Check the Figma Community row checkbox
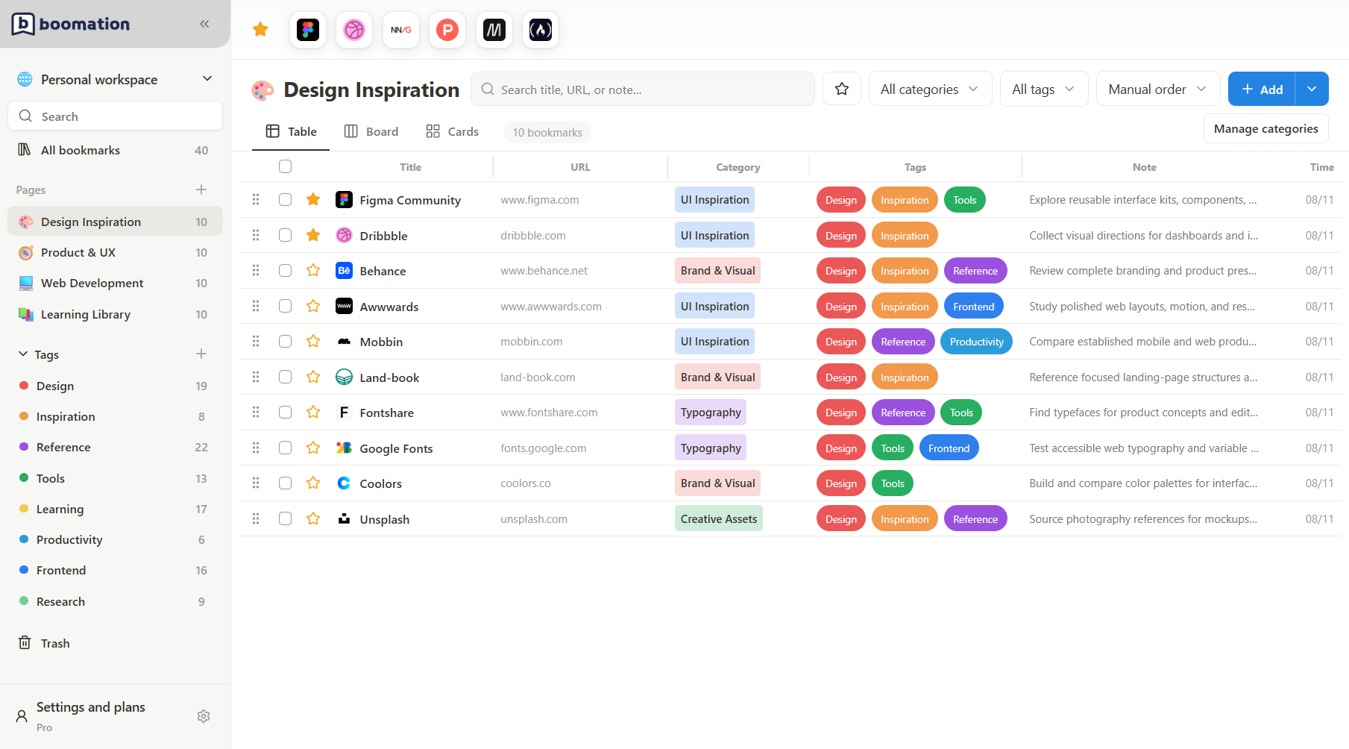The width and height of the screenshot is (1349, 749). pos(285,199)
